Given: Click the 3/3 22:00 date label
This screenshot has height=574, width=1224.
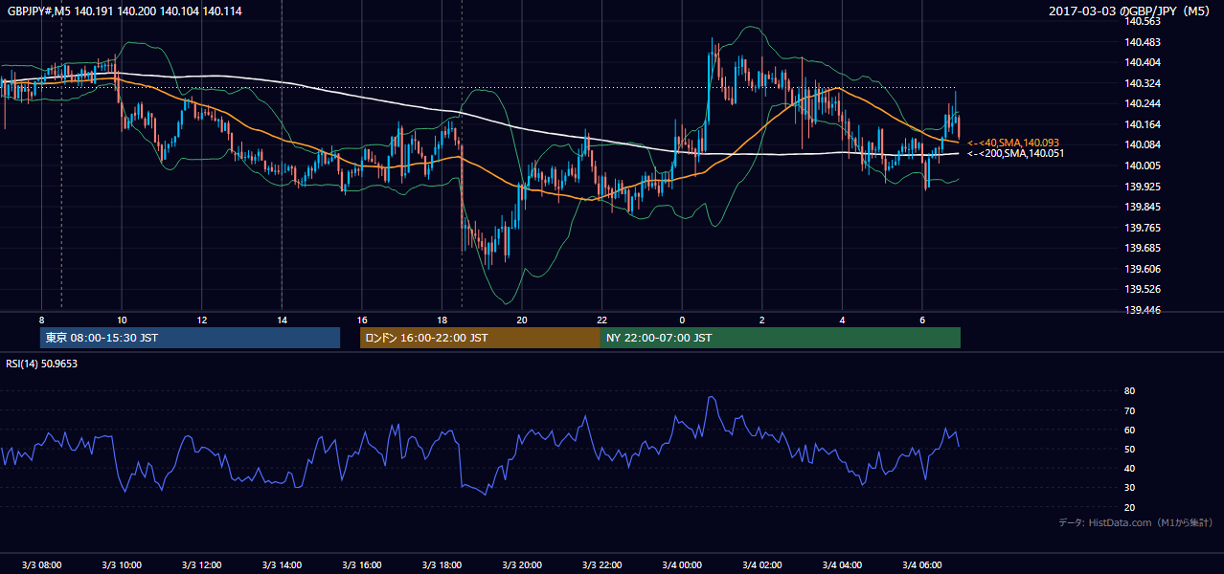Looking at the screenshot, I should pos(601,564).
